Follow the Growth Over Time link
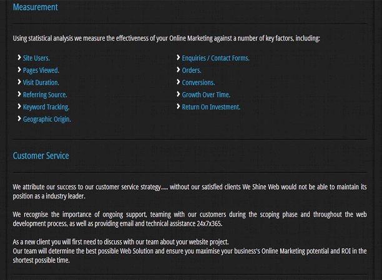The height and width of the screenshot is (280, 382). [206, 95]
